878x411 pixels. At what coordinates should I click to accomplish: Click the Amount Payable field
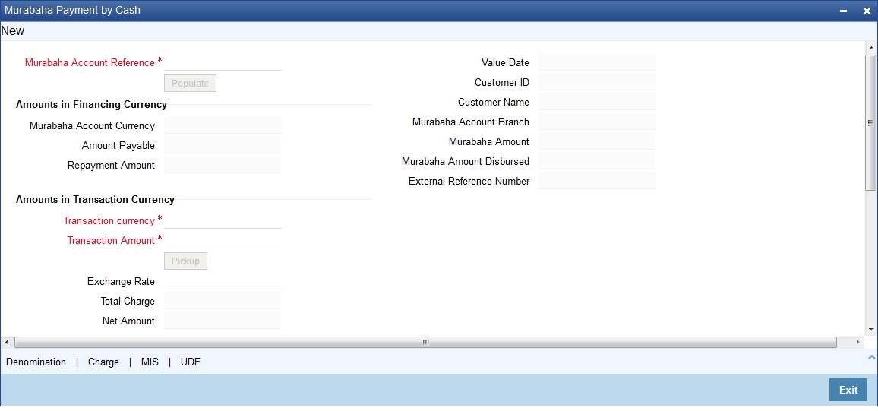pos(223,145)
